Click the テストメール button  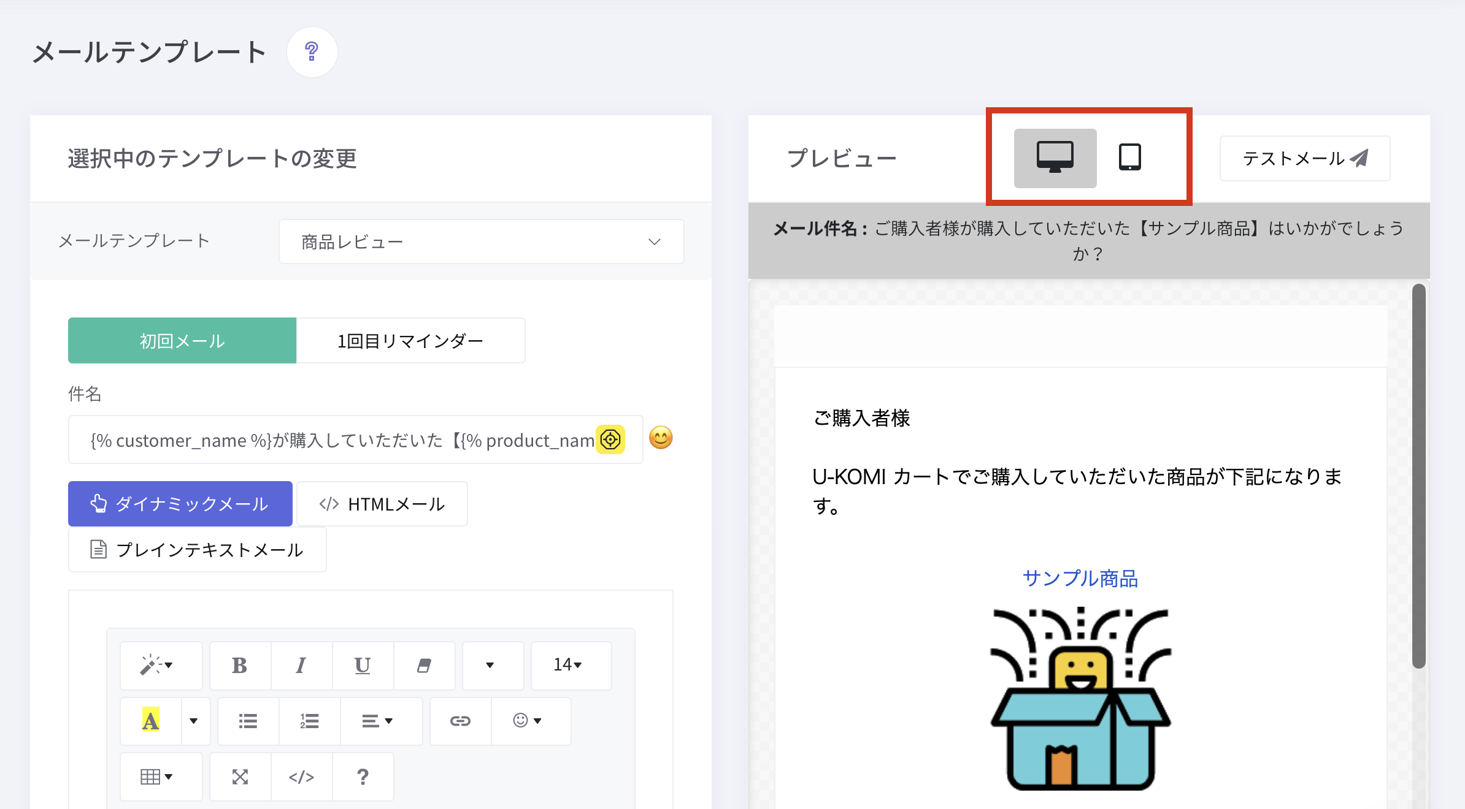click(1304, 159)
